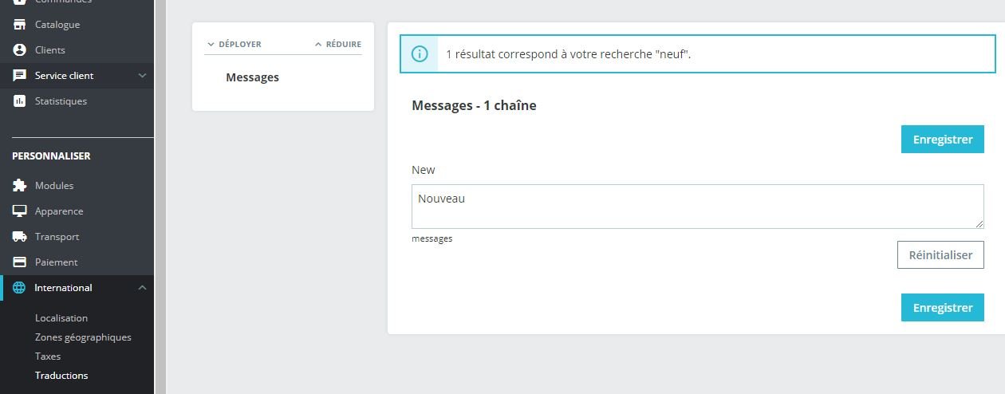This screenshot has width=1005, height=394.
Task: Open the Zones géographiques submenu item
Action: pyautogui.click(x=83, y=337)
